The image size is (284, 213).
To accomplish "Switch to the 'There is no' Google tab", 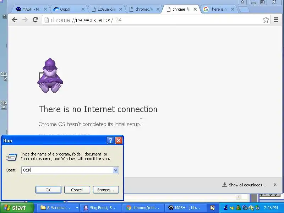I will [x=218, y=9].
